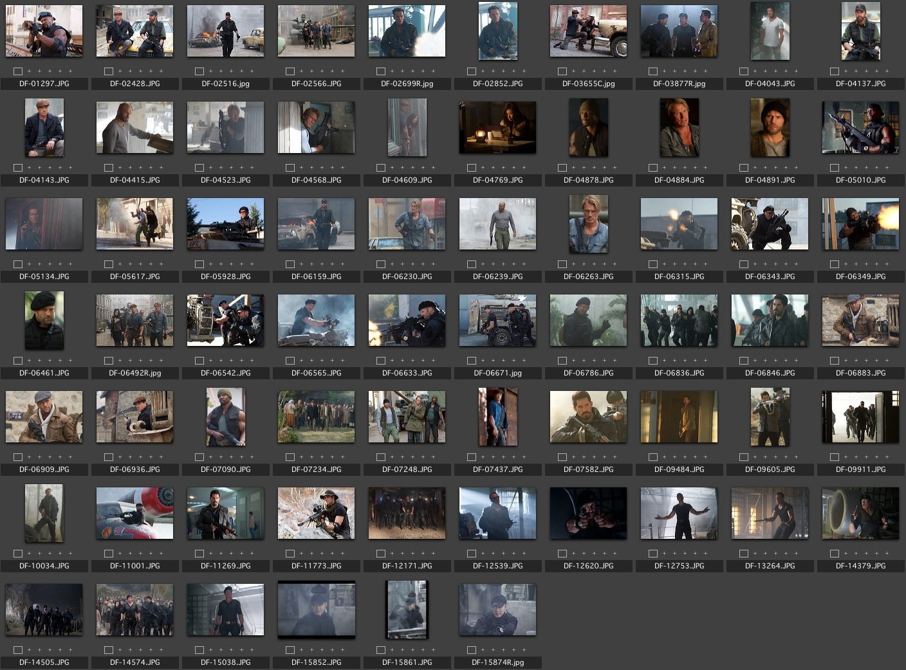Toggle the checkbox for DF-04609.JPG

point(381,168)
